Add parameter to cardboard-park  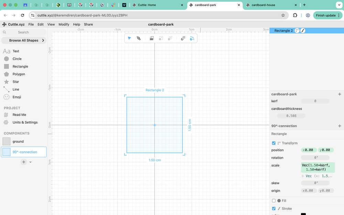click(340, 94)
